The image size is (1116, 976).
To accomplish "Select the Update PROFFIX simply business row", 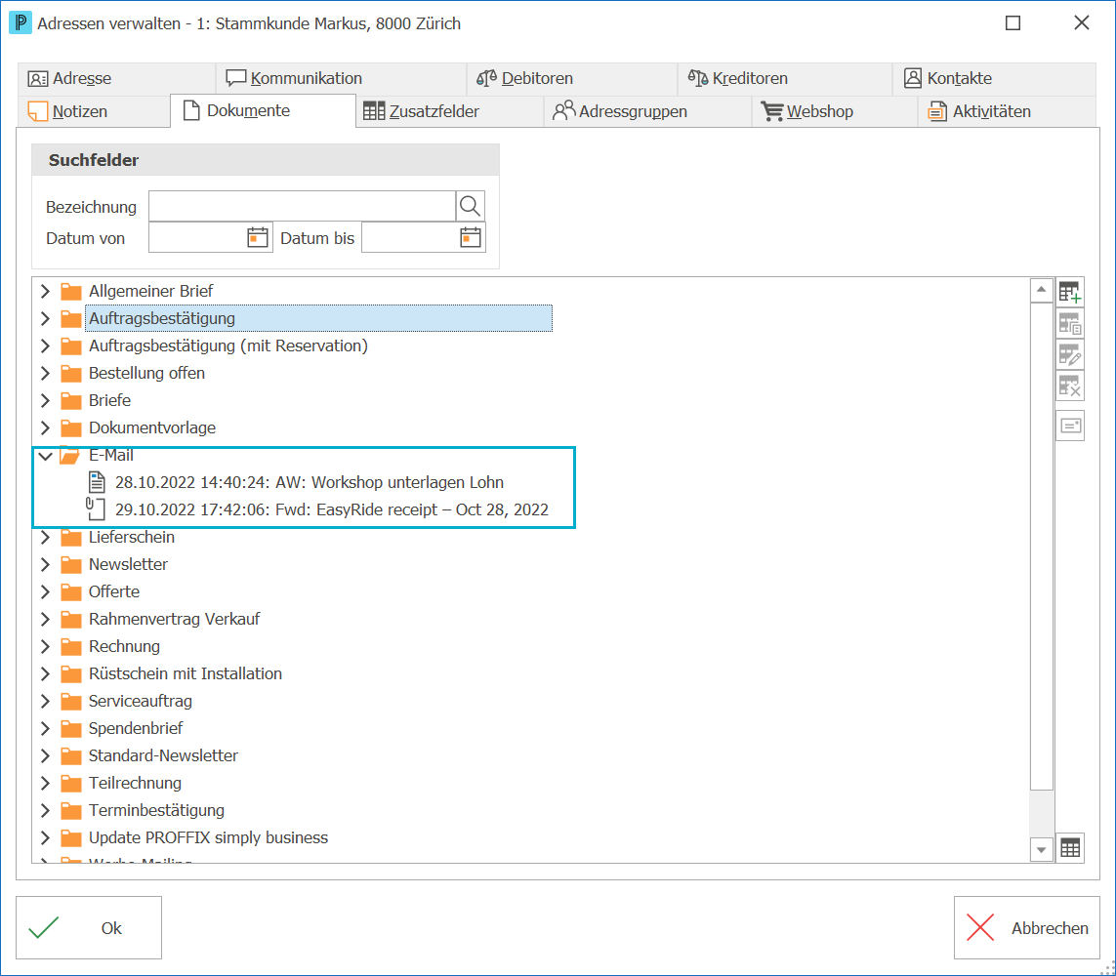I will (x=209, y=838).
